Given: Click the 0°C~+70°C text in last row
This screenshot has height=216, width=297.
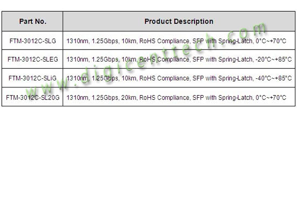Looking at the screenshot, I should pos(271,98).
